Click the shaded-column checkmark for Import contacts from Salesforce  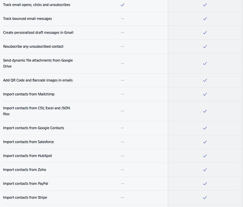click(x=205, y=142)
